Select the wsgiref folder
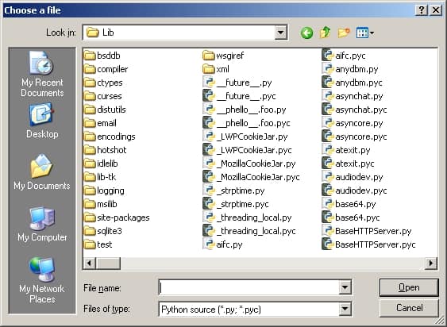Screen dimensions: 447x327 point(224,56)
